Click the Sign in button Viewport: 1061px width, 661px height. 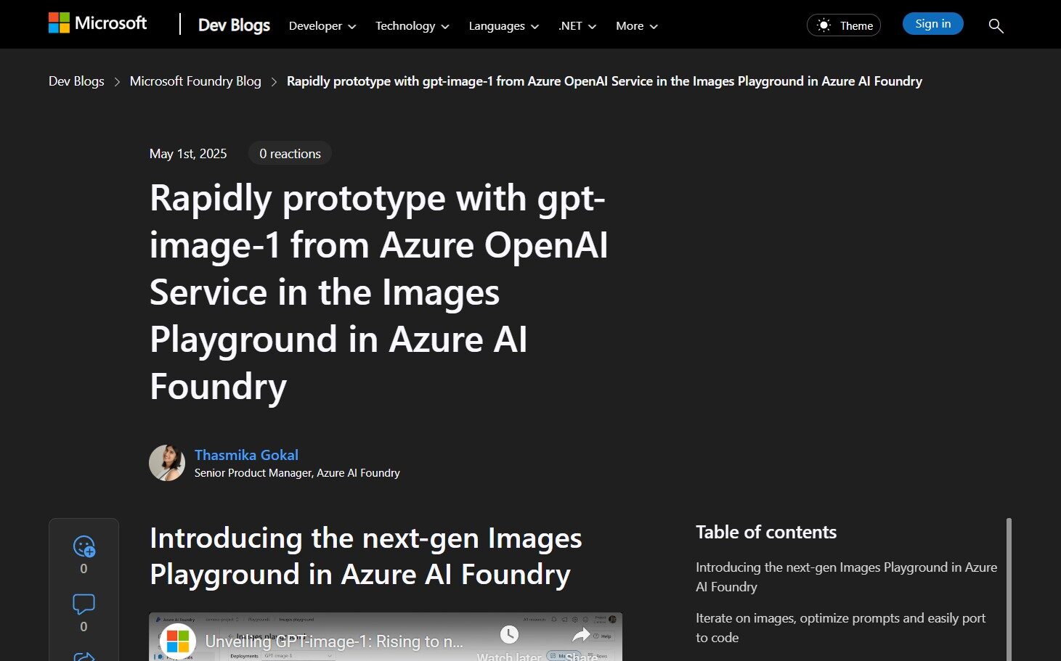tap(932, 24)
